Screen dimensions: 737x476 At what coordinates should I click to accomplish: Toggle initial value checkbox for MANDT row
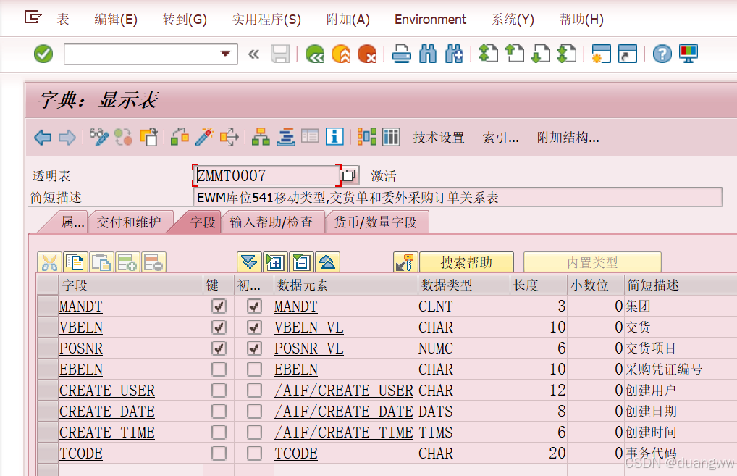[x=254, y=306]
